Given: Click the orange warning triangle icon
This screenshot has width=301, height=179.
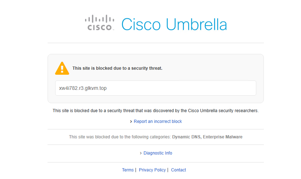Looking at the screenshot, I should [62, 68].
